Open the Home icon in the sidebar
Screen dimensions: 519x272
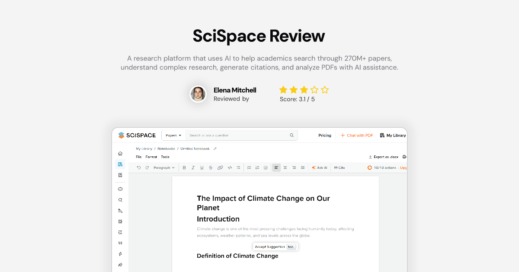[120, 153]
